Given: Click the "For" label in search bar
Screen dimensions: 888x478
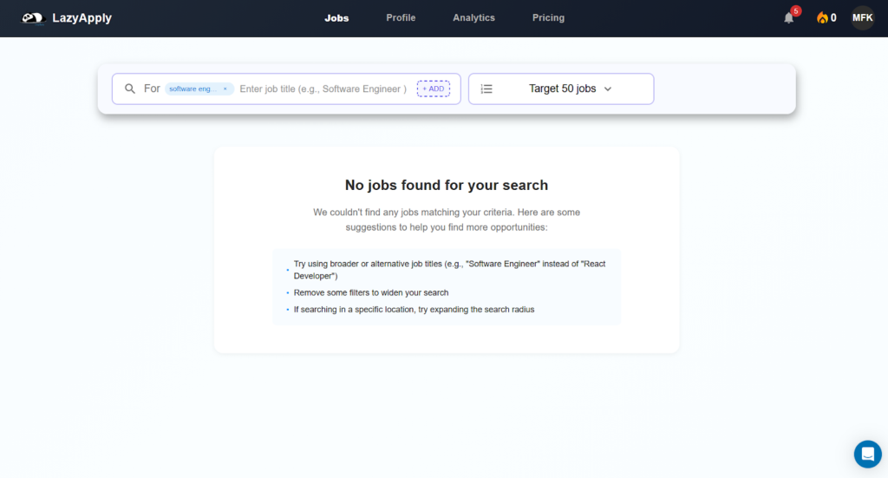Looking at the screenshot, I should click(152, 88).
